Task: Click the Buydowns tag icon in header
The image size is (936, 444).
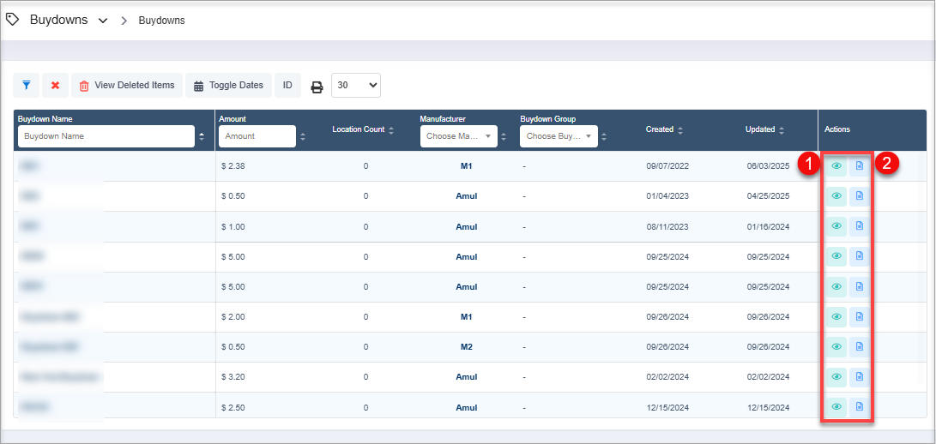Action: [x=13, y=20]
